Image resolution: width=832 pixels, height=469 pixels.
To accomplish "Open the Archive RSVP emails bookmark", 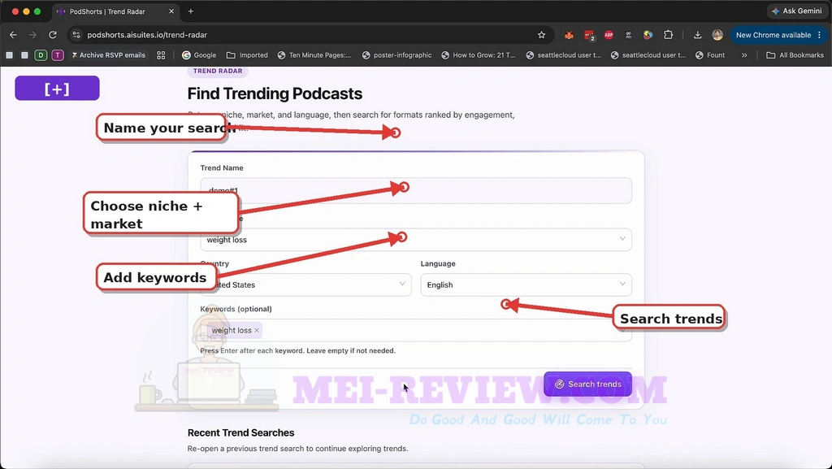I will coord(108,55).
